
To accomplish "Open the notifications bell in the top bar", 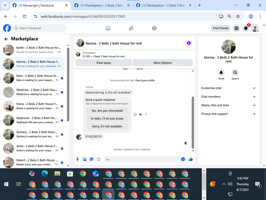I will coord(246,28).
